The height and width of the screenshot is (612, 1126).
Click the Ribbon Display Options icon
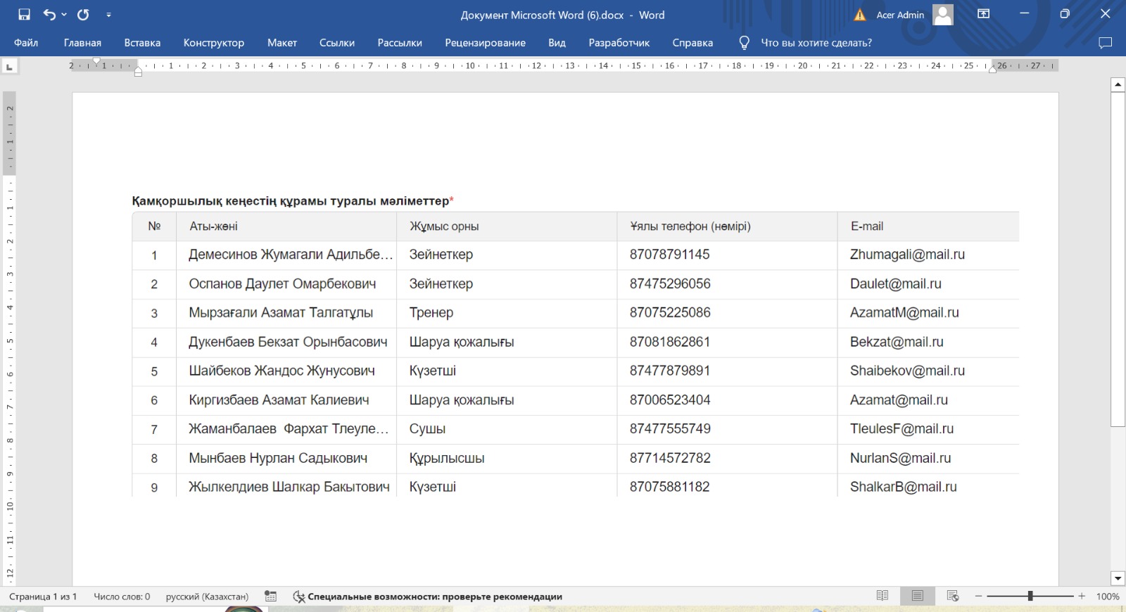(x=984, y=14)
